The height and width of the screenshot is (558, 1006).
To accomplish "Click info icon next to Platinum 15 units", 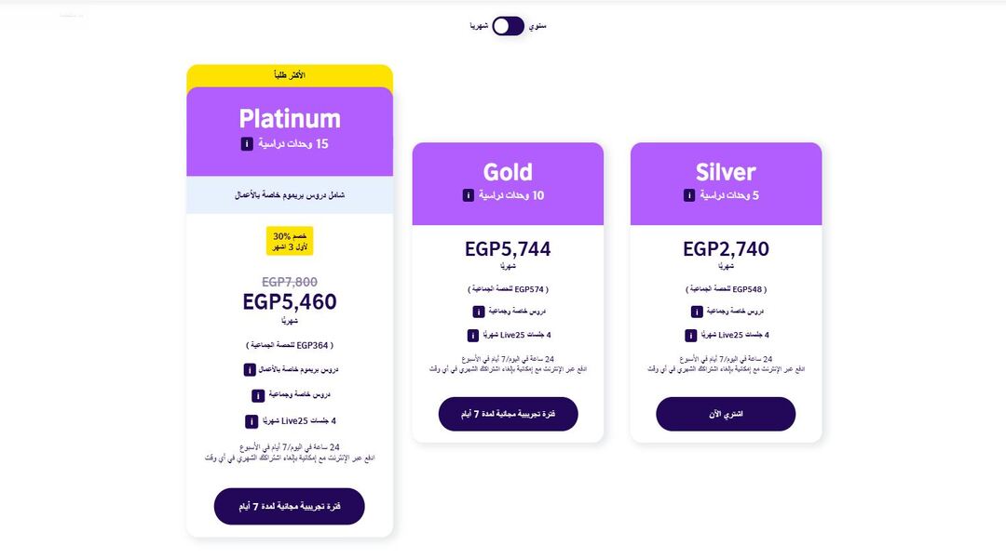I will pyautogui.click(x=247, y=144).
